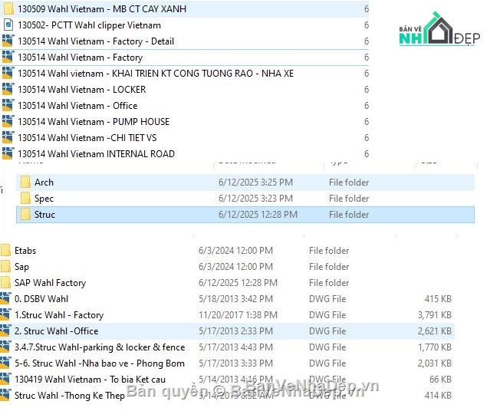This screenshot has height=411, width=490.
Task: Click the DWG icon next to LOCKER file
Action: [x=8, y=90]
